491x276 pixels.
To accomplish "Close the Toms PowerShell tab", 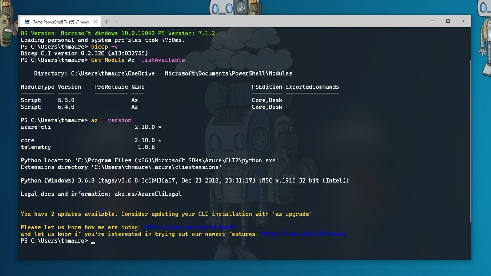I will [x=95, y=22].
